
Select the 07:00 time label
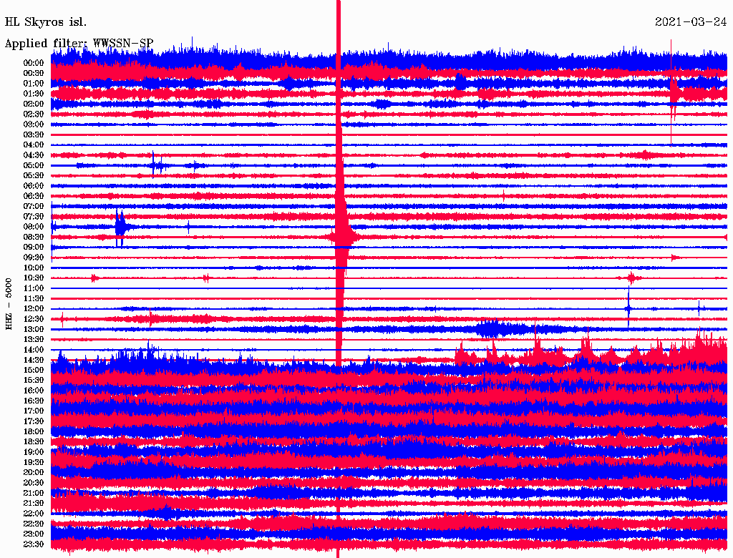34,206
